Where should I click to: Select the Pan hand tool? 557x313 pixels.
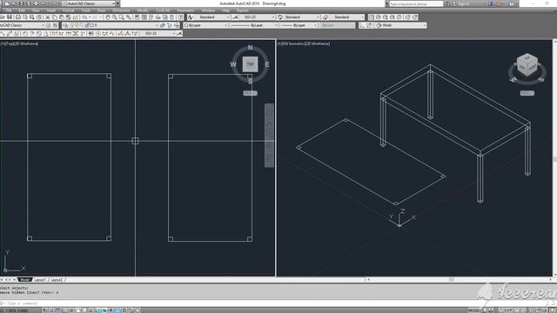pos(107,17)
